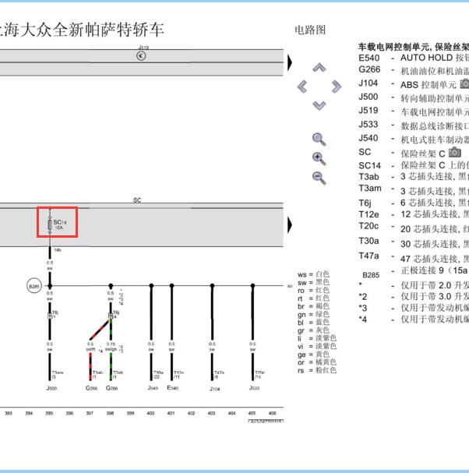Click the plain magnifier icon above zoom-in

click(x=319, y=139)
